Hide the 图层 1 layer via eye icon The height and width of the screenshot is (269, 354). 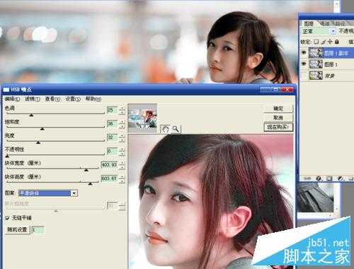pyautogui.click(x=304, y=64)
